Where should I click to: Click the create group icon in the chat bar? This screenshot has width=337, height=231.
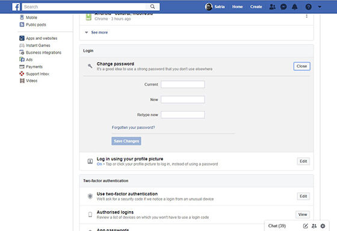(x=314, y=226)
